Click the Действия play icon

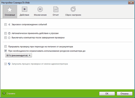click(x=25, y=9)
